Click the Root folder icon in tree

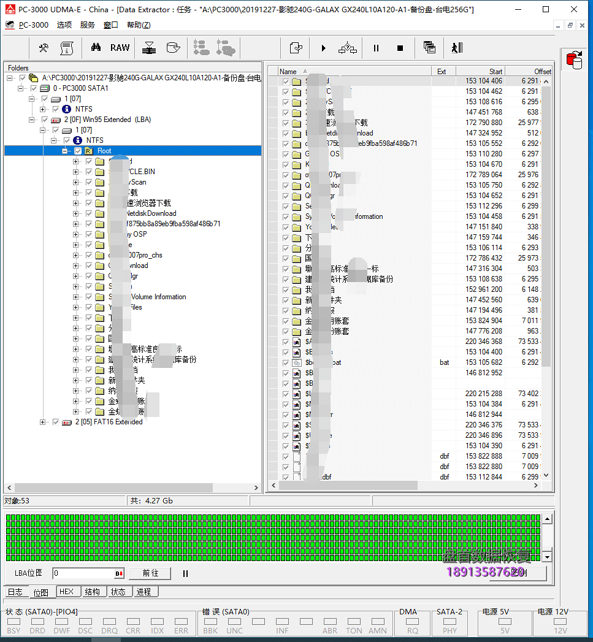click(88, 151)
